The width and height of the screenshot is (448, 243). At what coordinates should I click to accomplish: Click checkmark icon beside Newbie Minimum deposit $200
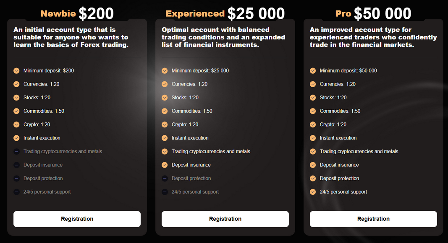pyautogui.click(x=16, y=71)
